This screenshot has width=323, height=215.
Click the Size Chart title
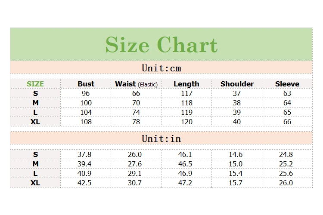point(161,45)
